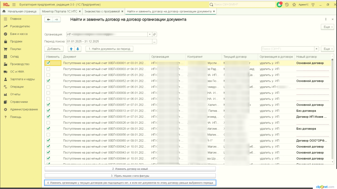
Task: Open the notifications bell icon
Action: point(279,5)
